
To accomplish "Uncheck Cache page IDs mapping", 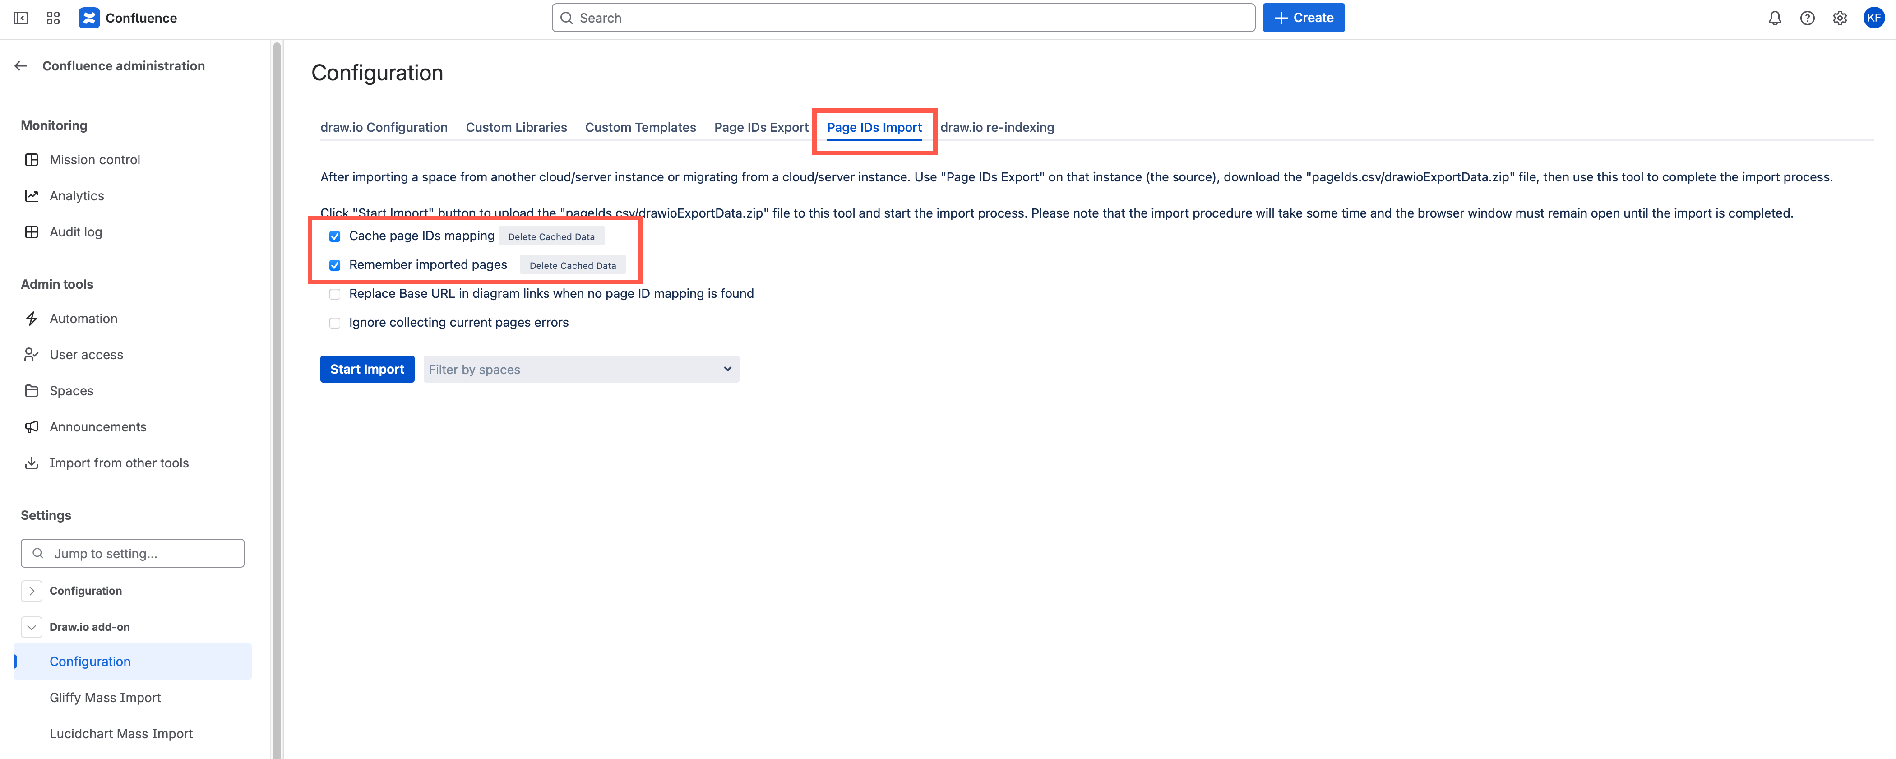I will click(x=335, y=236).
